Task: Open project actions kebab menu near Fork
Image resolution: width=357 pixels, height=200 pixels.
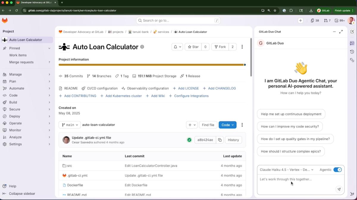Action: 242,47
